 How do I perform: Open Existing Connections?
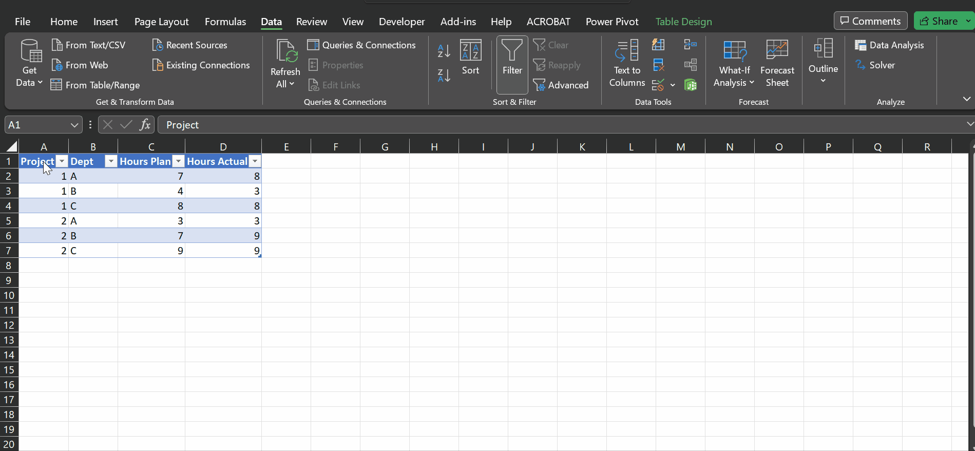tap(201, 65)
